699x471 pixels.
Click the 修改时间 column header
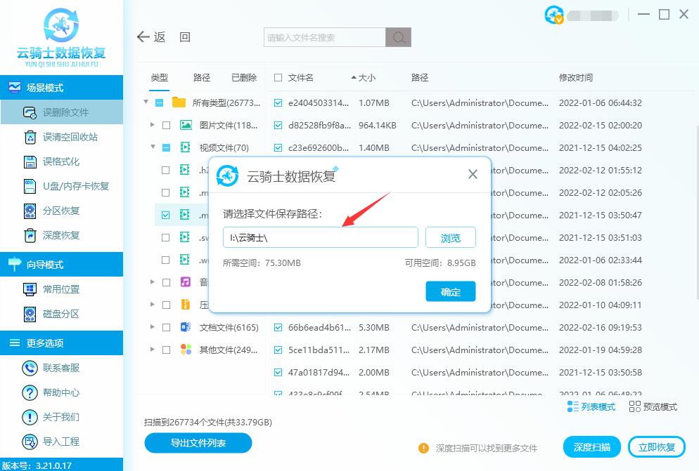[x=575, y=77]
